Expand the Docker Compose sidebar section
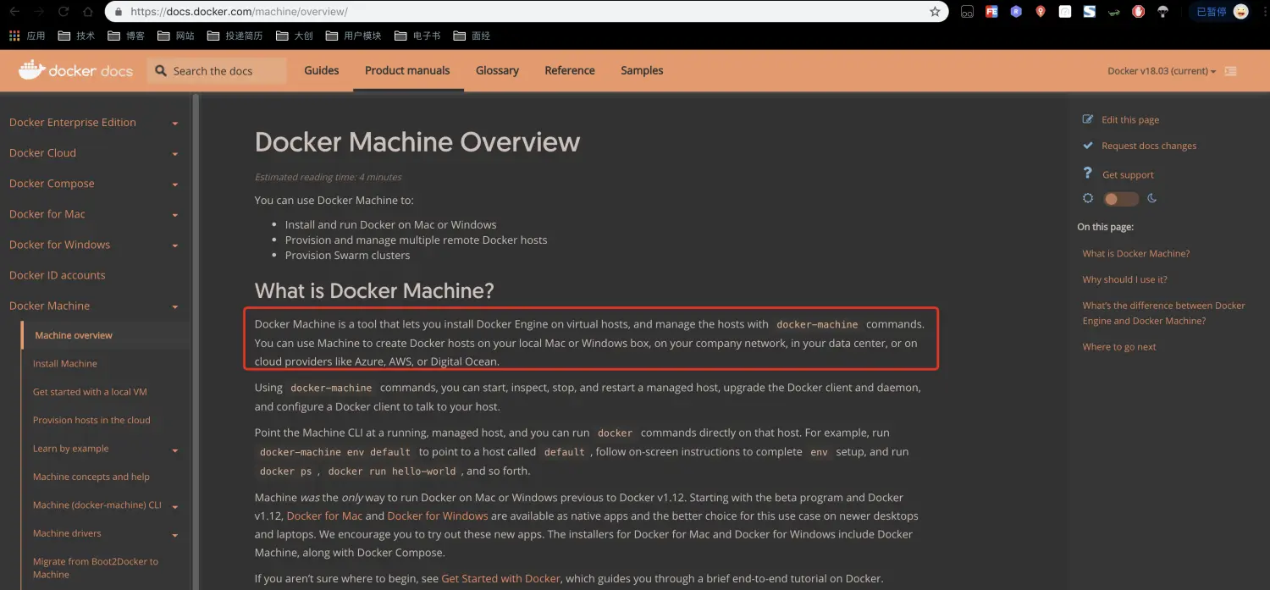The width and height of the screenshot is (1270, 590). coord(175,185)
